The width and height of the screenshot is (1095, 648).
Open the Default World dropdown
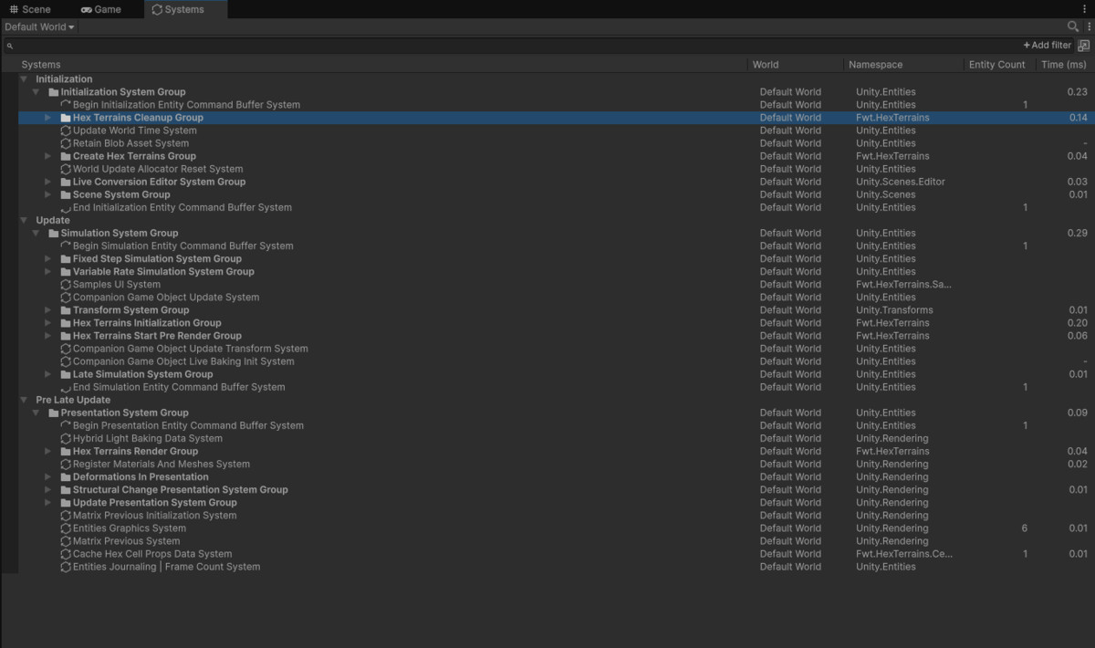point(39,27)
